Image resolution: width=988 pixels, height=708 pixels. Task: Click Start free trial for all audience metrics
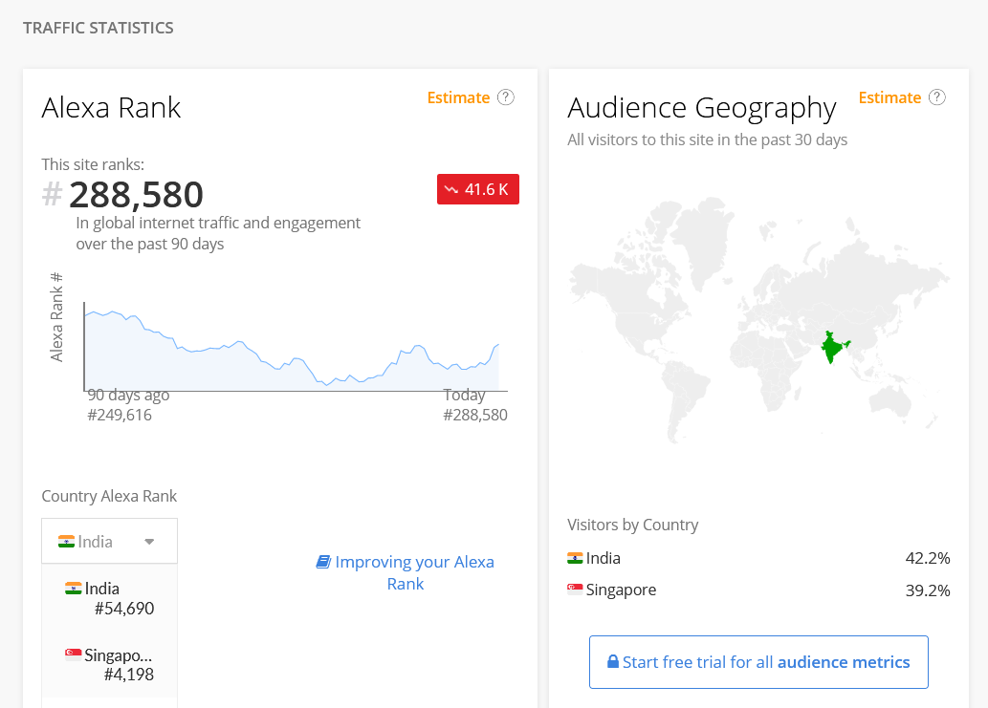(758, 662)
